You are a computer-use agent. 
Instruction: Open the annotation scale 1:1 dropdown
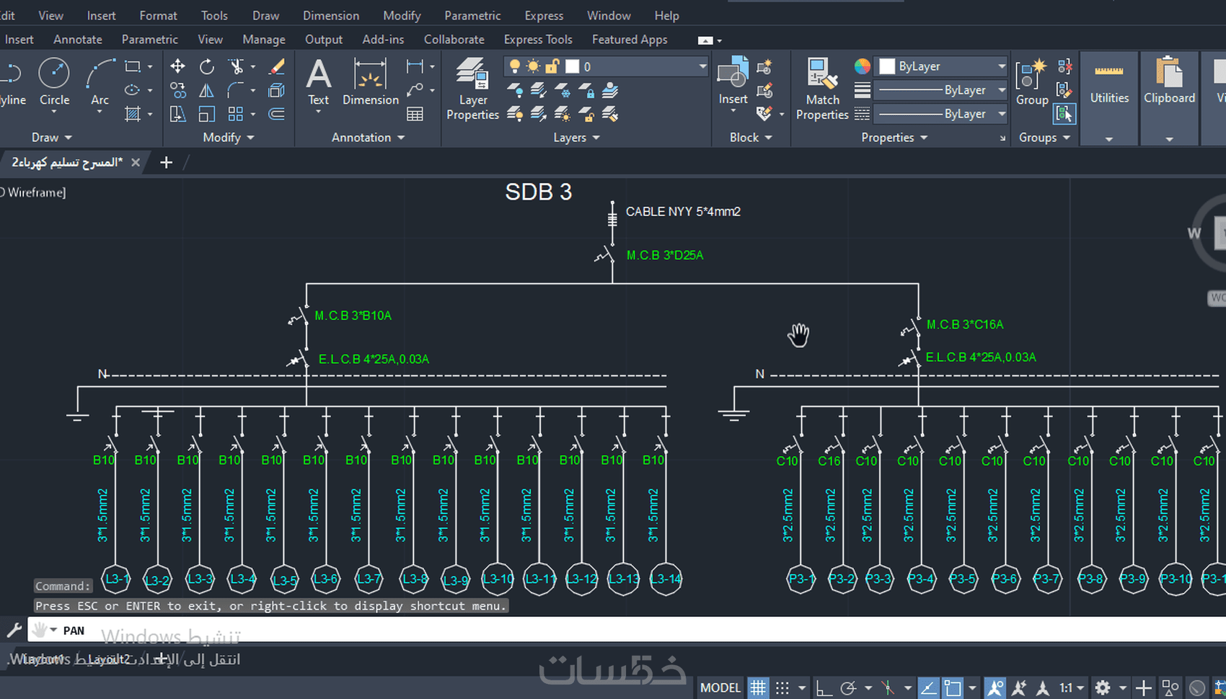(1072, 688)
